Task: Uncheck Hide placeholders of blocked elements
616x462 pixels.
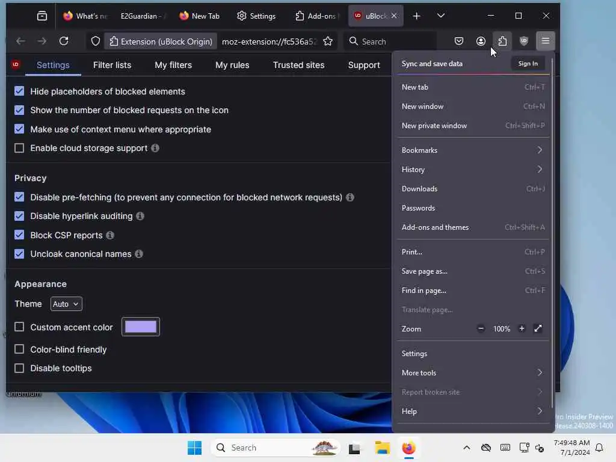Action: click(19, 91)
